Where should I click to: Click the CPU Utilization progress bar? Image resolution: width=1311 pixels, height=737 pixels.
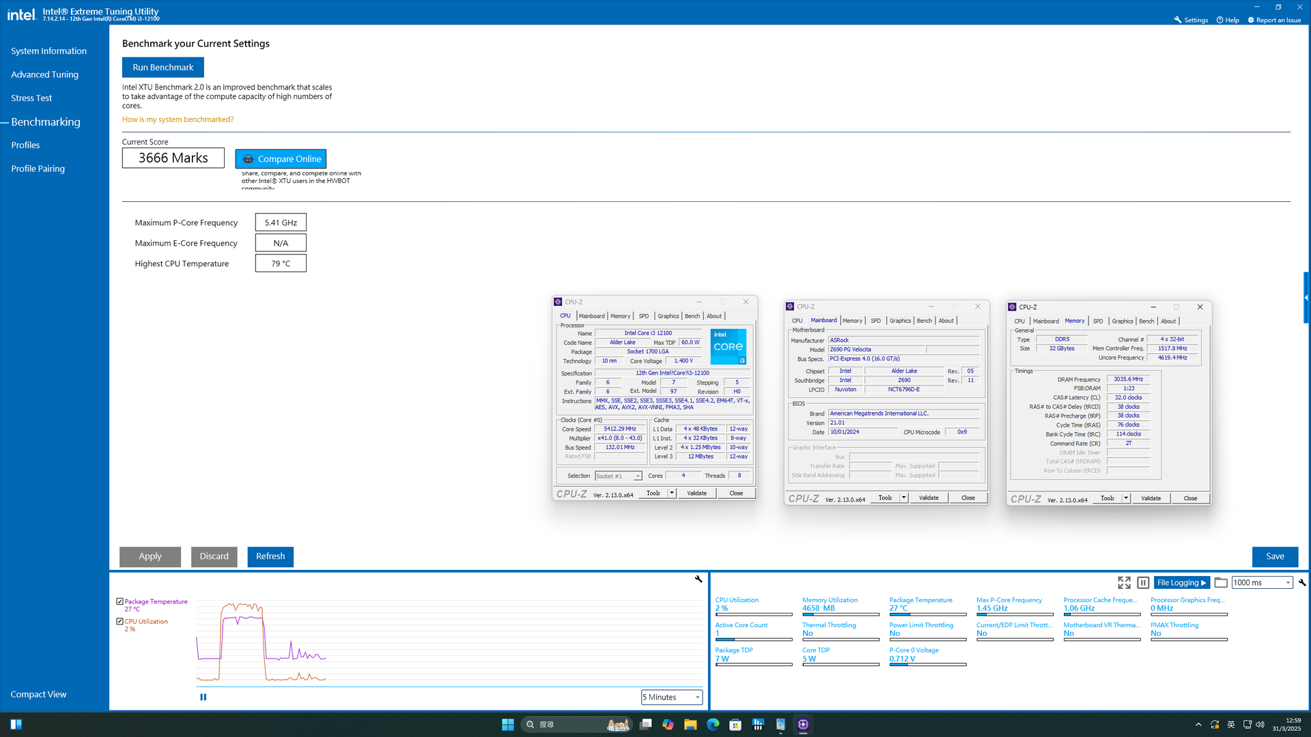(754, 614)
